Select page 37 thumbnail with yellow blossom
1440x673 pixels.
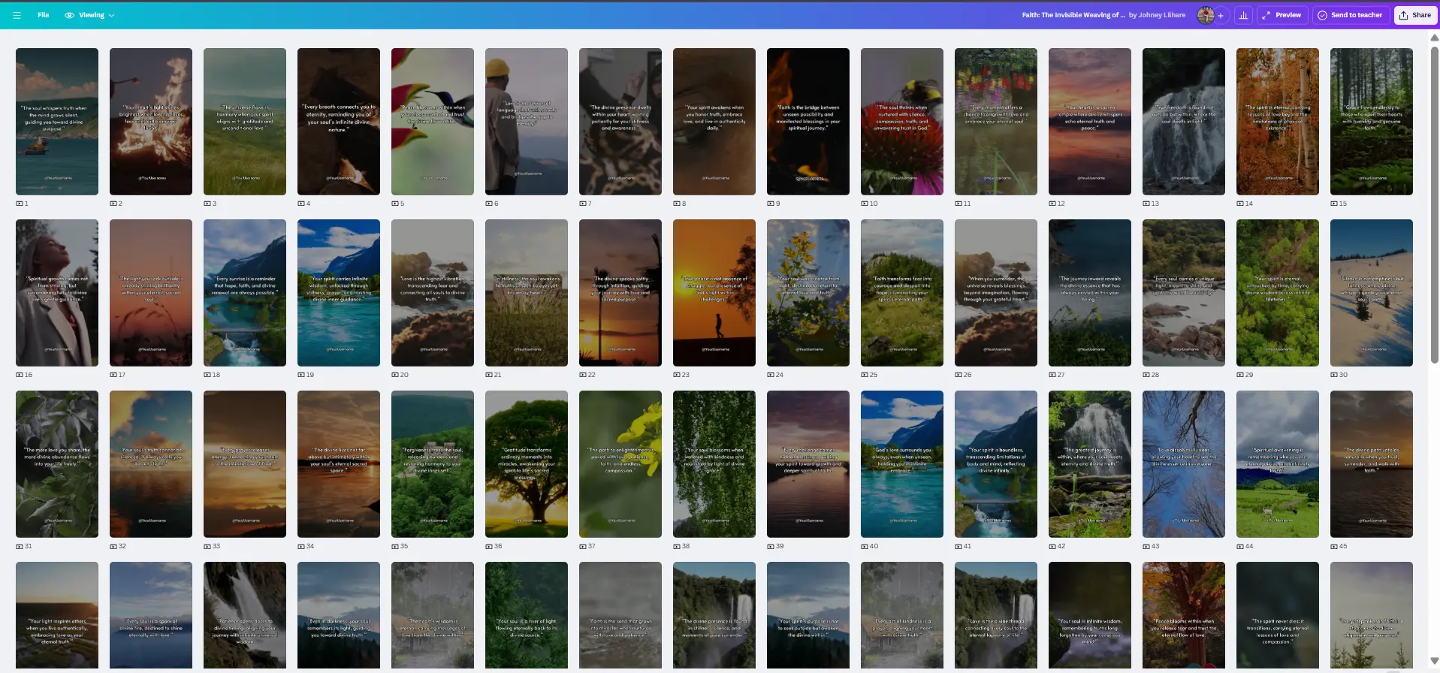tap(620, 464)
